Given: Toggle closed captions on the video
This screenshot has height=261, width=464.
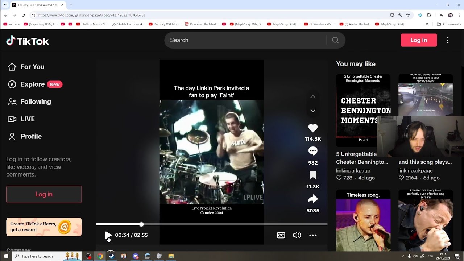Looking at the screenshot, I should pos(281,235).
